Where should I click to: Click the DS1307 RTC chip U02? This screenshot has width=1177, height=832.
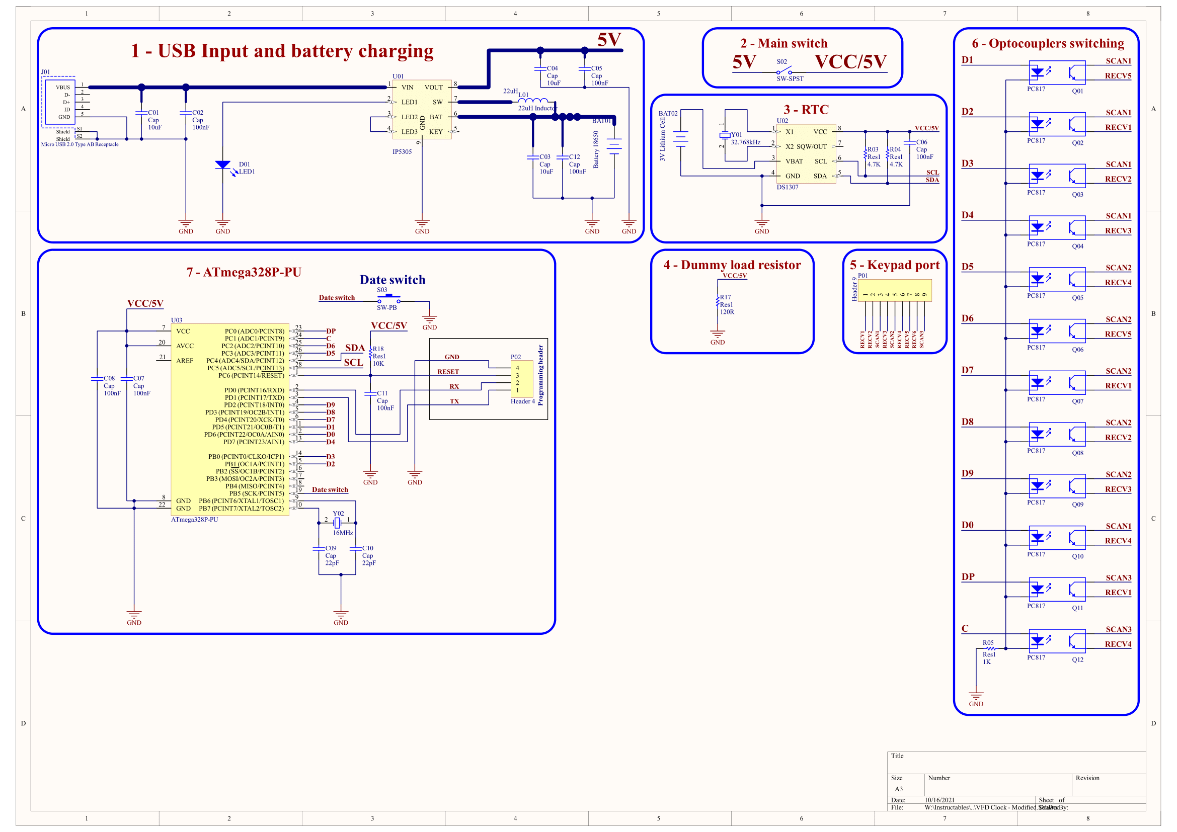pyautogui.click(x=806, y=153)
